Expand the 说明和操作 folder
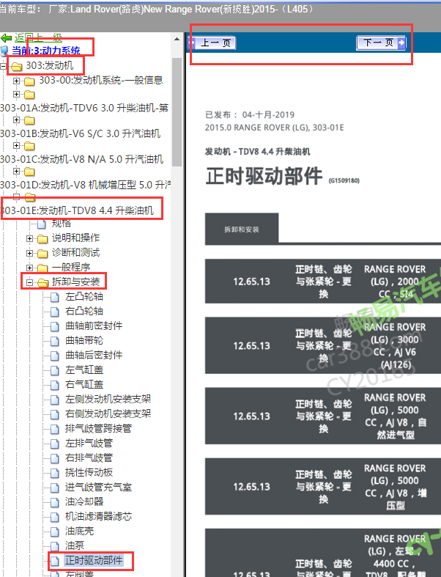This screenshot has height=577, width=441. tap(29, 238)
